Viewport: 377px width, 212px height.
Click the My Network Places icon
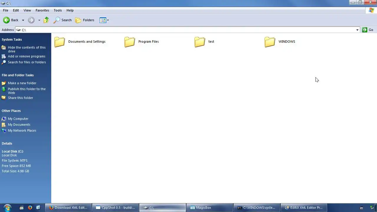tap(4, 130)
